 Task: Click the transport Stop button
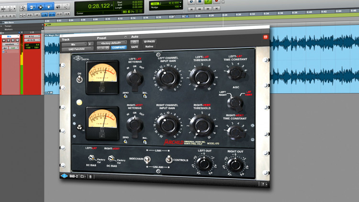click(x=200, y=1)
